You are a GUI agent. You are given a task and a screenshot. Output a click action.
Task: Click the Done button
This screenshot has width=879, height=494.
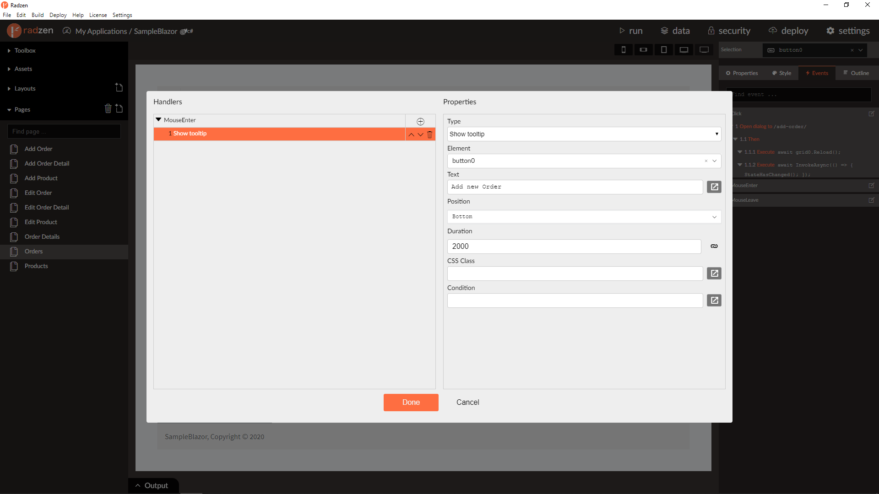411,403
